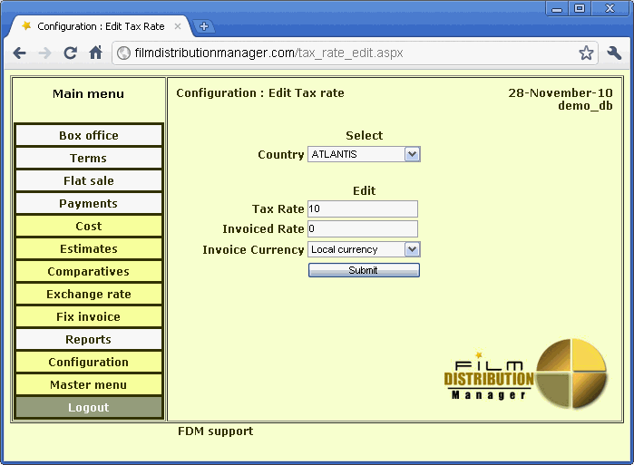This screenshot has height=465, width=634.
Task: Open the Configuration menu item
Action: (x=89, y=363)
